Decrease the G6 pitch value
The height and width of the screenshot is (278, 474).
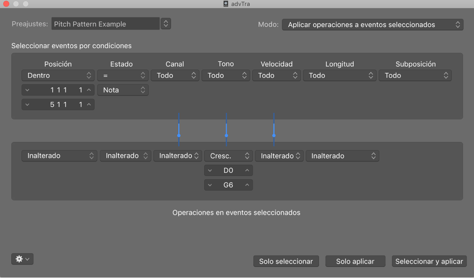click(x=210, y=185)
